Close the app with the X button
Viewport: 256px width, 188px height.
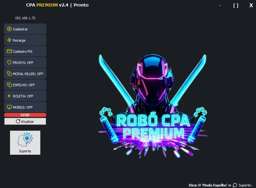(251, 5)
